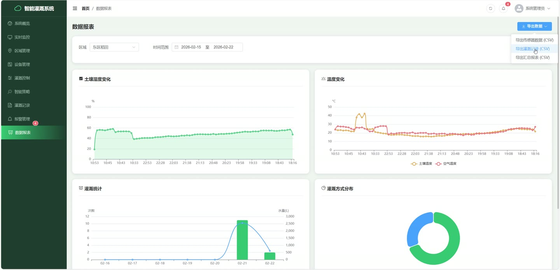The height and width of the screenshot is (270, 560).
Task: Open the 实时监控 menu item
Action: [x=33, y=37]
